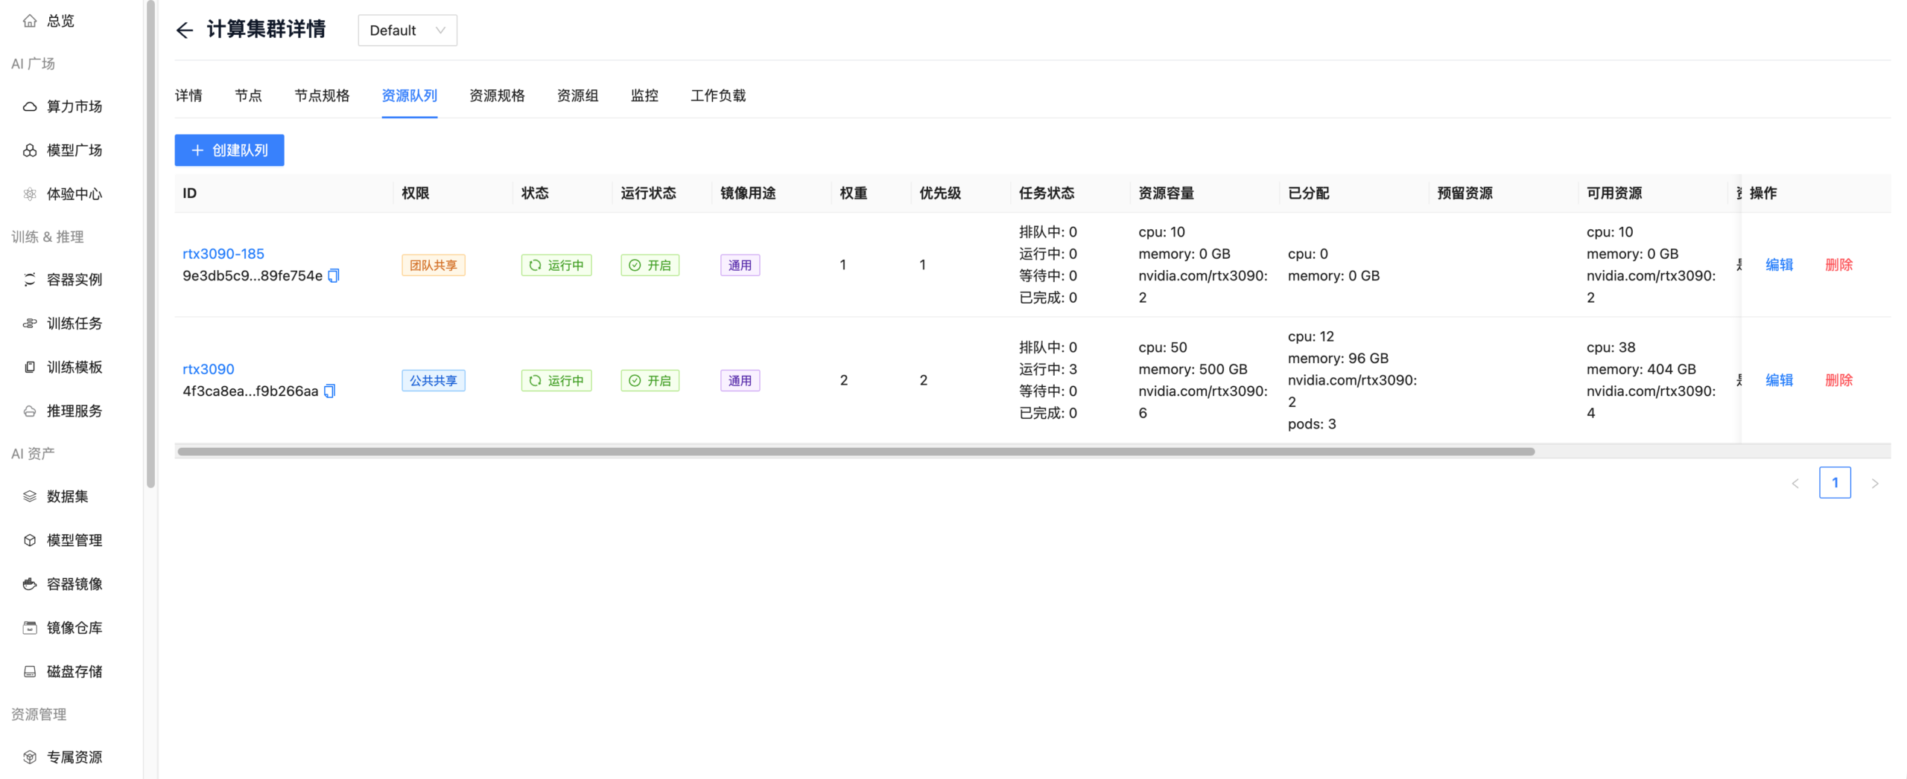Go to 容器实例 in the sidebar

coord(74,280)
